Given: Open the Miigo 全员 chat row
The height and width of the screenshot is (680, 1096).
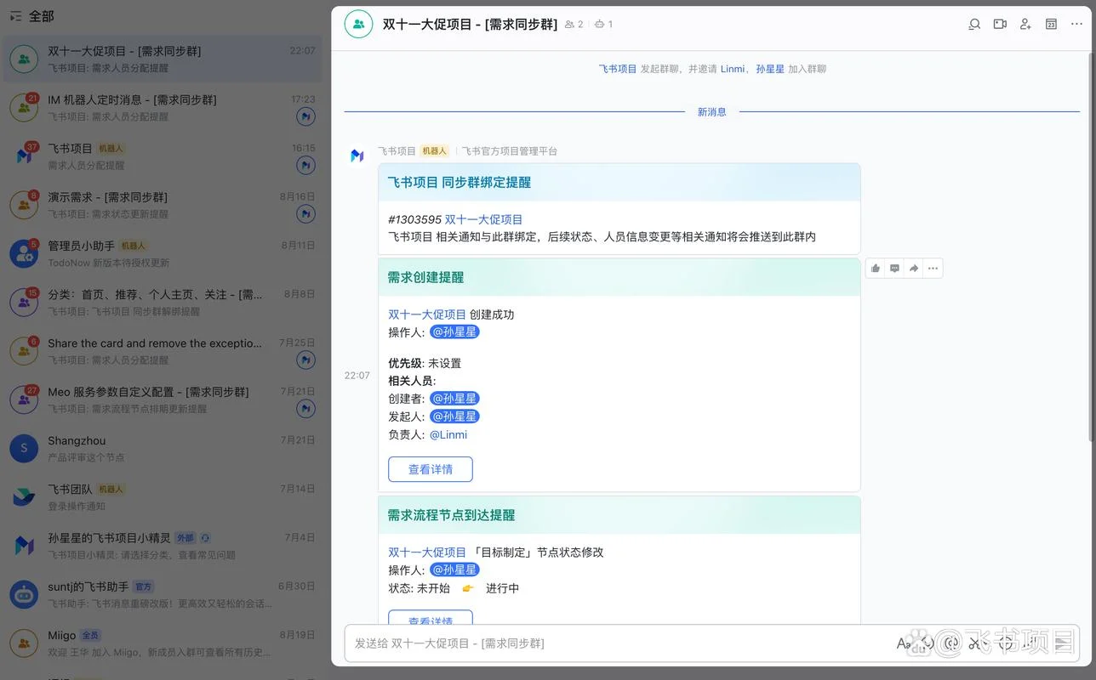Looking at the screenshot, I should (x=163, y=643).
